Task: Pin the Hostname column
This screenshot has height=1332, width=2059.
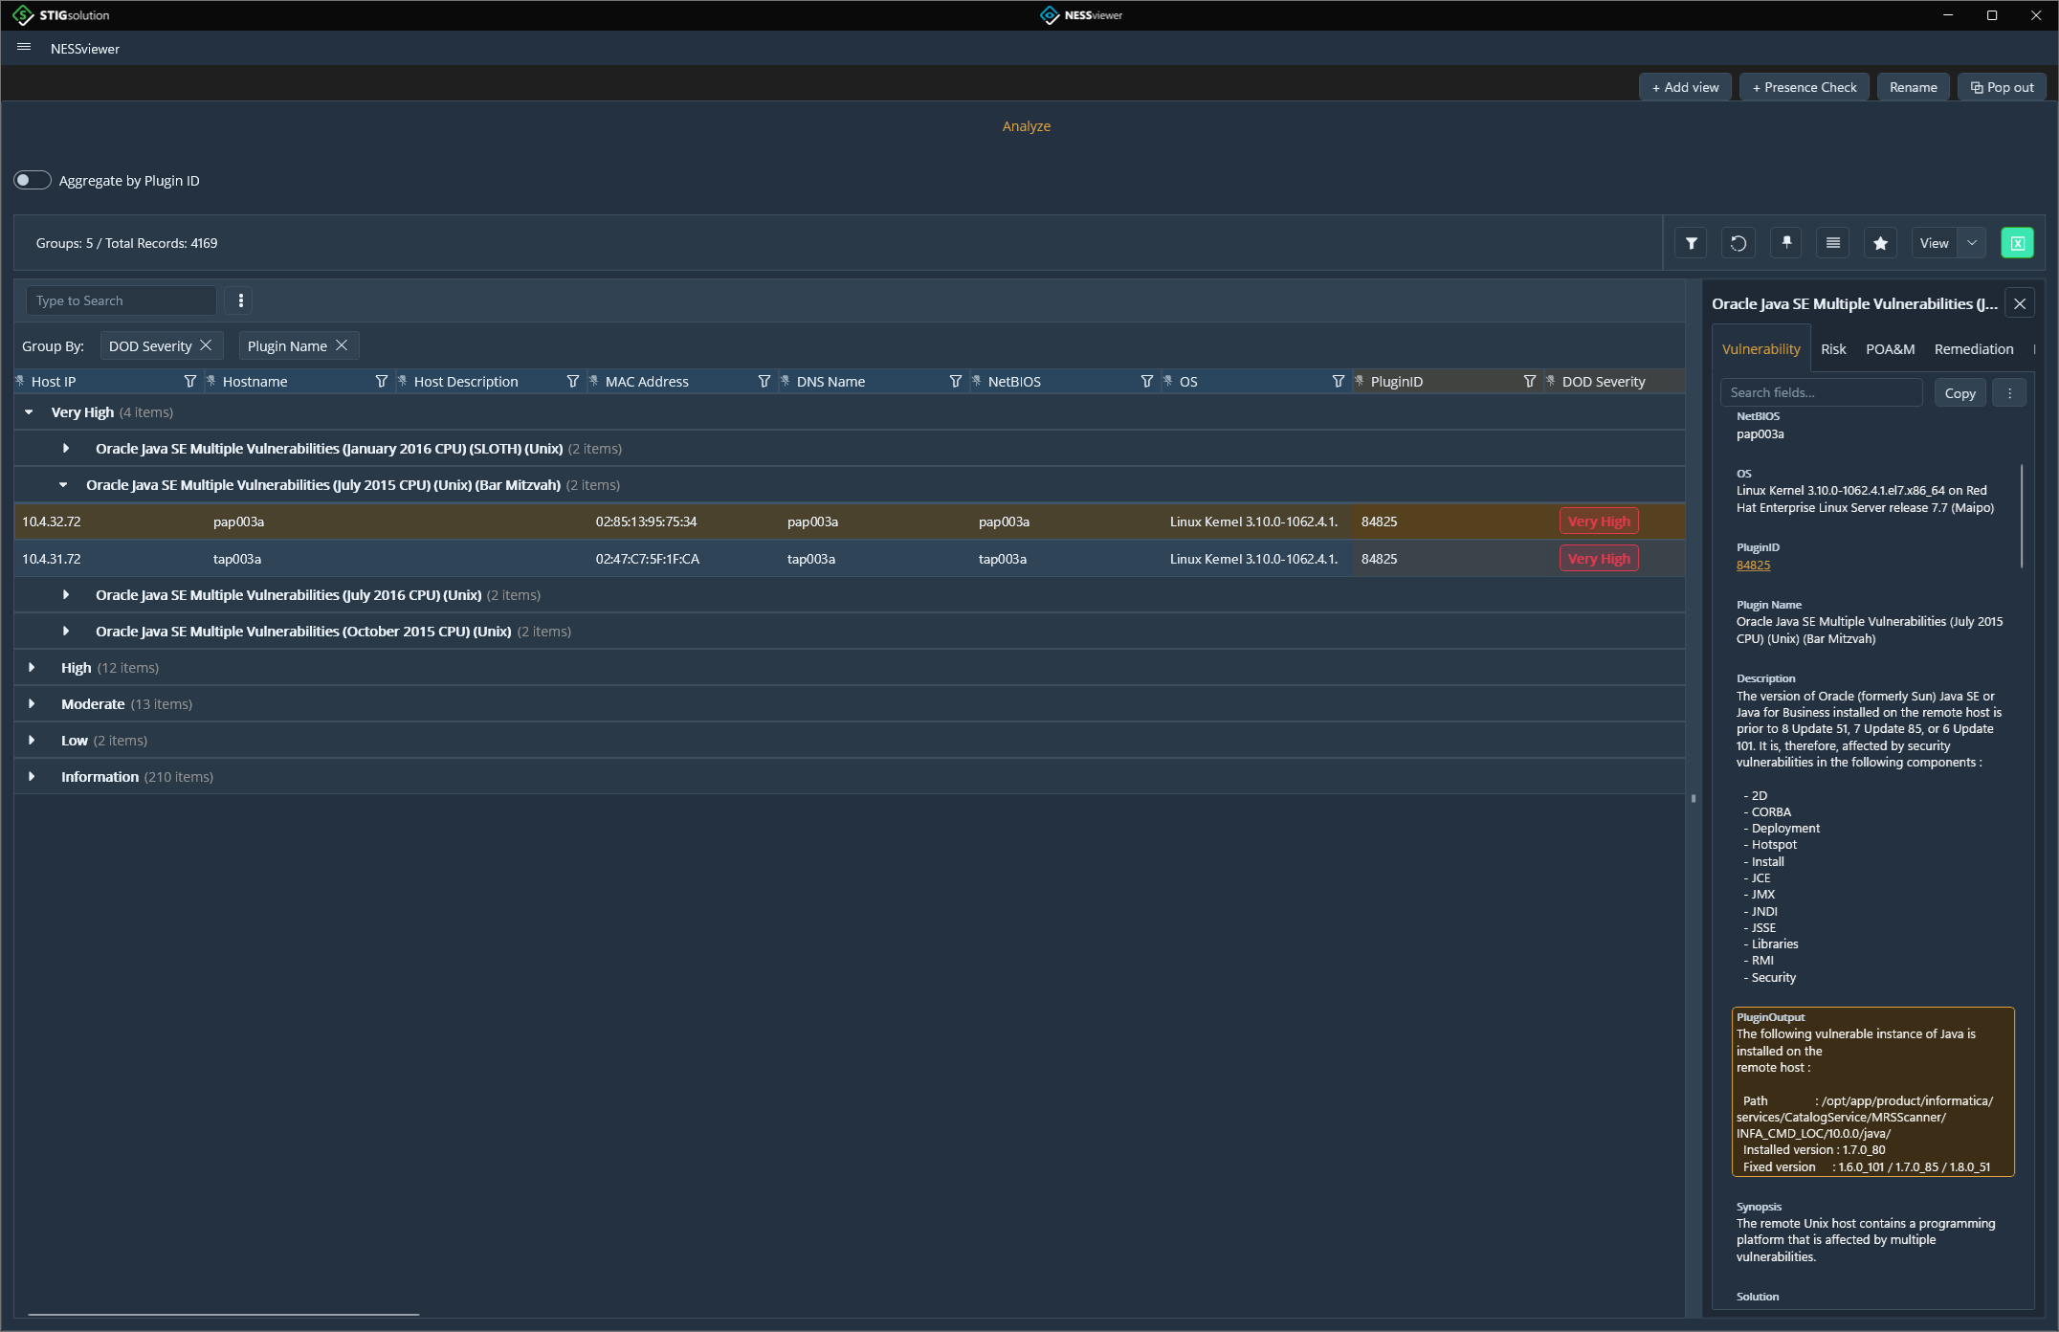Action: click(x=211, y=381)
